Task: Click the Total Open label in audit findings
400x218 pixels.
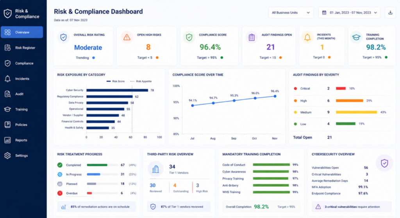Action: 303,137
